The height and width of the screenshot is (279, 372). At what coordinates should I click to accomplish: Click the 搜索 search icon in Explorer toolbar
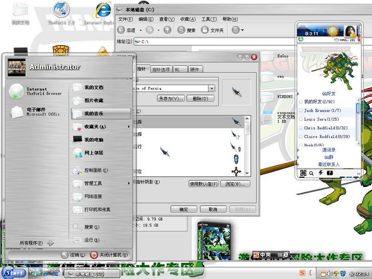[186, 30]
